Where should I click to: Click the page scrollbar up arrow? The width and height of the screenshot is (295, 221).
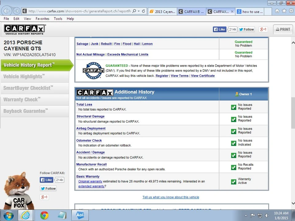point(293,43)
